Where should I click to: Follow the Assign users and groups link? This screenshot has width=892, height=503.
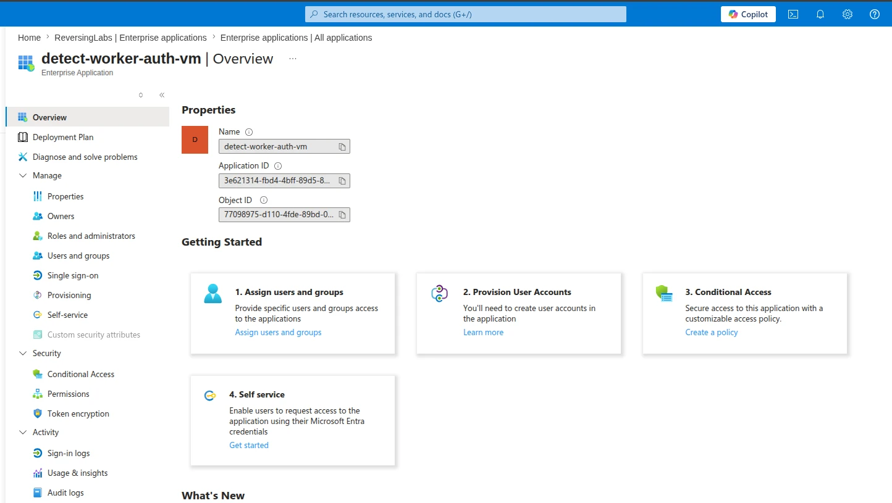coord(278,332)
